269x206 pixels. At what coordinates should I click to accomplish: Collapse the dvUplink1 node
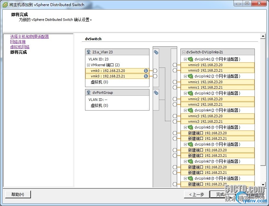[185, 59]
